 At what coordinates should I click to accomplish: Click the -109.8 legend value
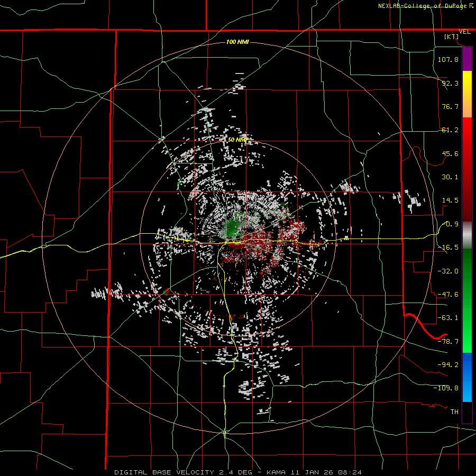pyautogui.click(x=446, y=388)
